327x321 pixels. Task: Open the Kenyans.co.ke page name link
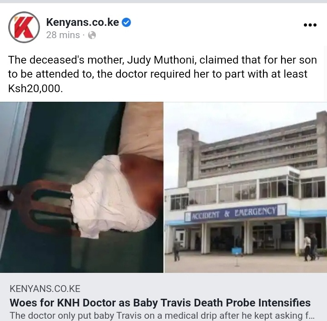83,22
